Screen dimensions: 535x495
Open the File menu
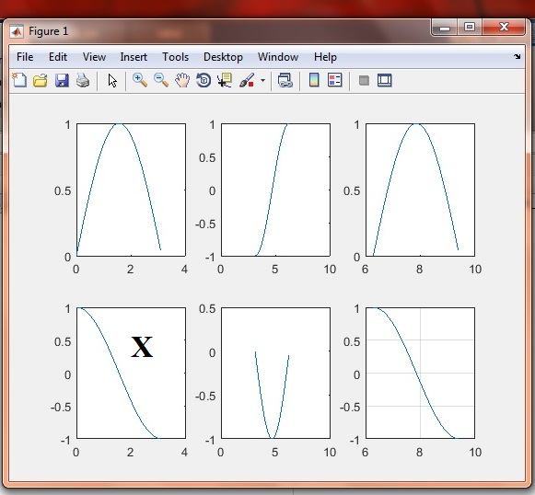(25, 57)
